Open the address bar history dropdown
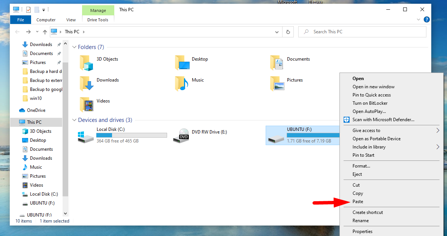The width and height of the screenshot is (447, 236). tap(277, 32)
